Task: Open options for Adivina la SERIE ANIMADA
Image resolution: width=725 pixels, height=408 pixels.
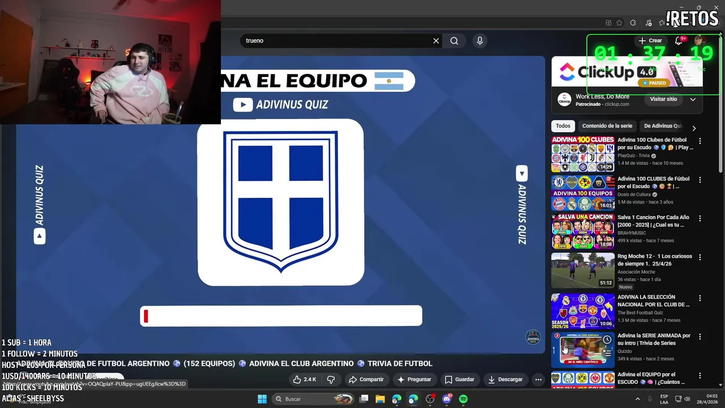Action: [700, 337]
